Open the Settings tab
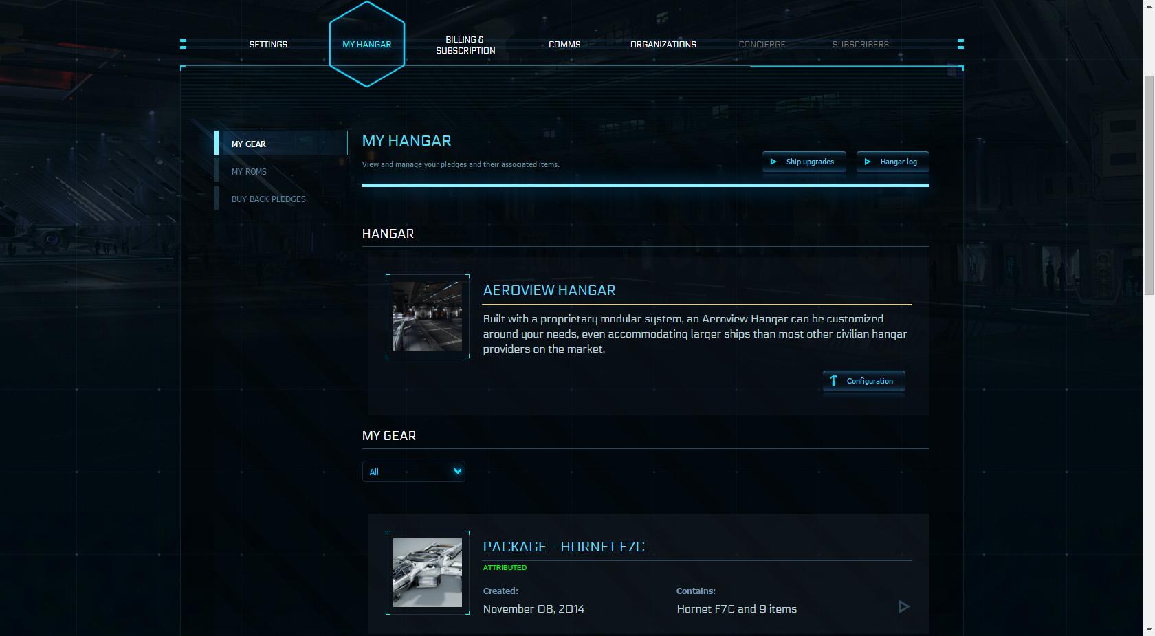The height and width of the screenshot is (636, 1155). (x=268, y=45)
